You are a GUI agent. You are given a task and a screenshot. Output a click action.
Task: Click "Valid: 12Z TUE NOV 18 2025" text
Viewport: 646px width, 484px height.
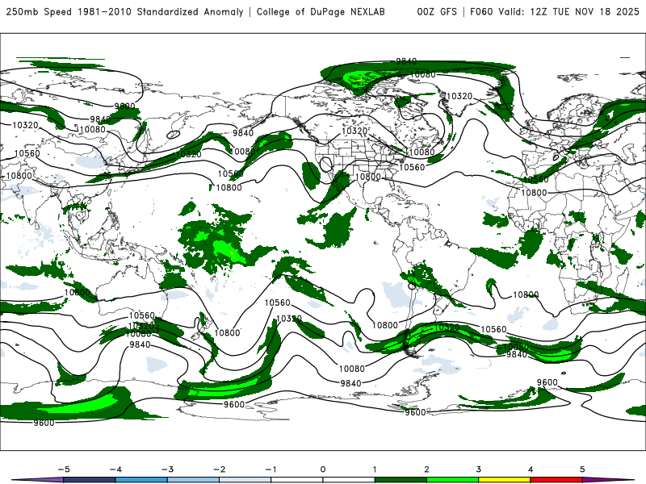[568, 11]
